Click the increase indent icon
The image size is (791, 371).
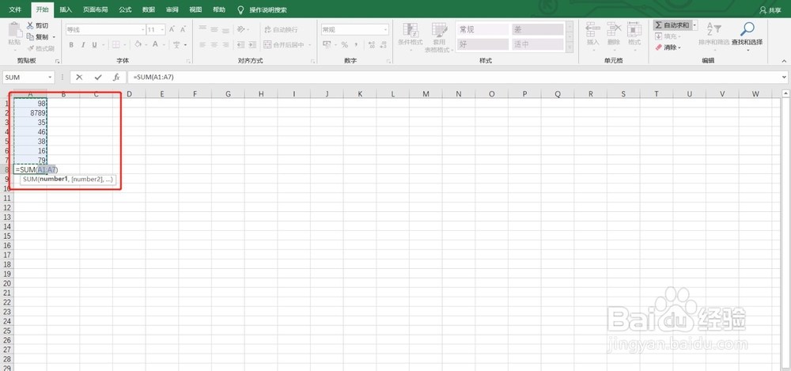pos(252,45)
